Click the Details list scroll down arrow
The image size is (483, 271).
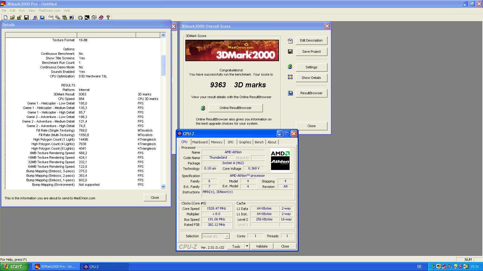pyautogui.click(x=163, y=186)
